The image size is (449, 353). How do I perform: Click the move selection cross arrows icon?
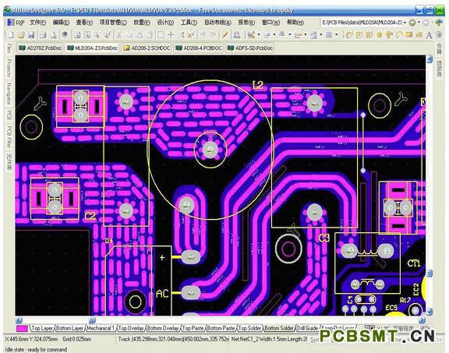pyautogui.click(x=171, y=35)
